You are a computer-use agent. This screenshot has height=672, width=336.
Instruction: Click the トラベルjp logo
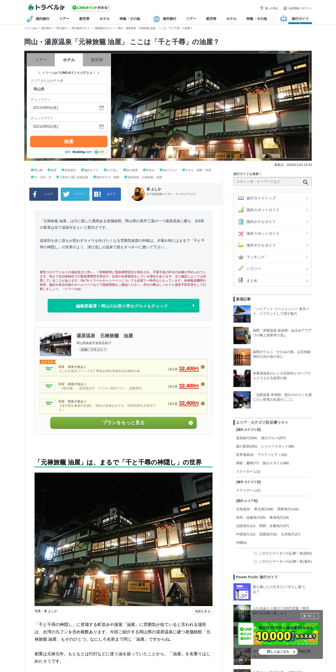[46, 7]
